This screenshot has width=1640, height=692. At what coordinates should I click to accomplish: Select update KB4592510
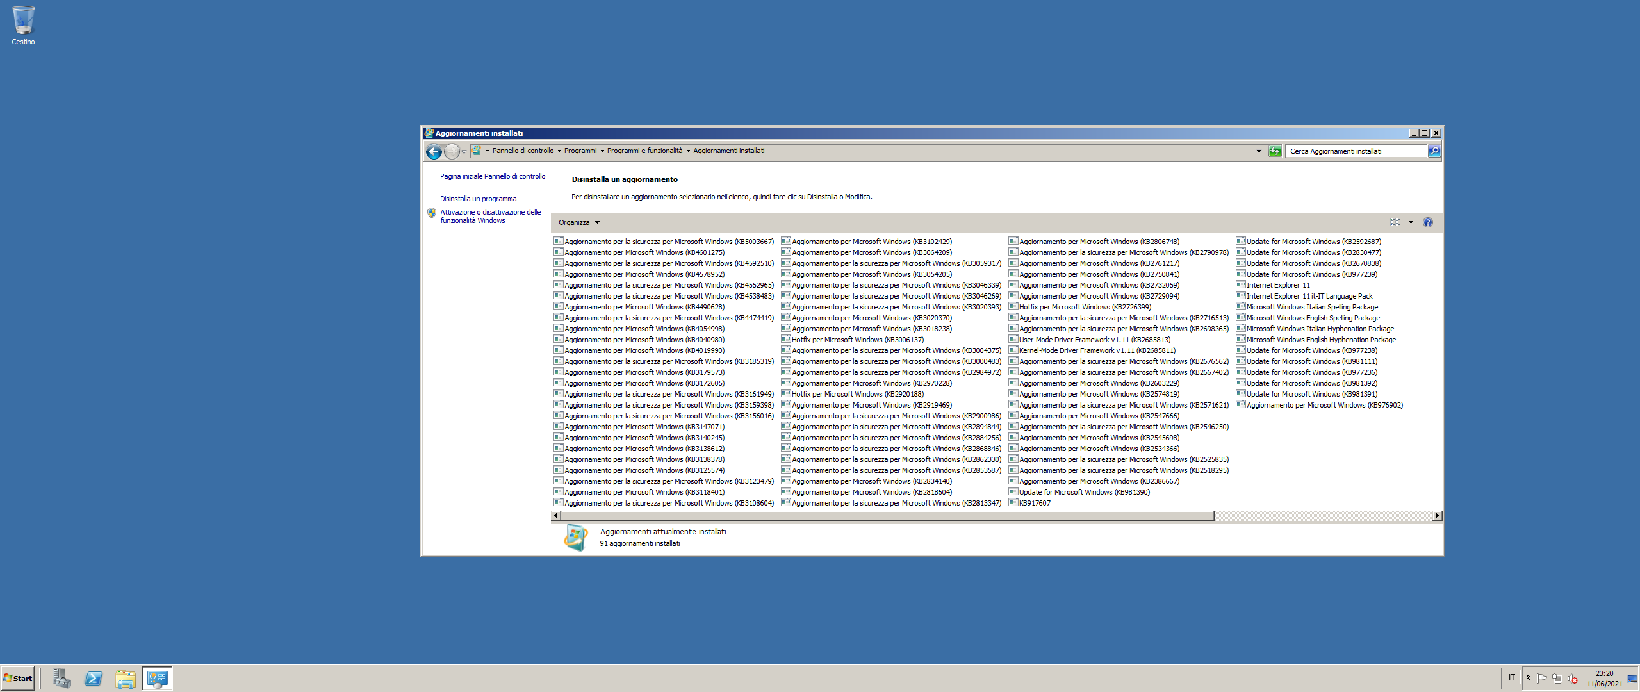pos(664,263)
